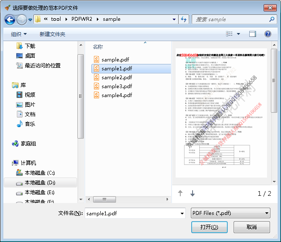Open the 图片 (Pictures) library
This screenshot has width=281, height=242.
26,105
